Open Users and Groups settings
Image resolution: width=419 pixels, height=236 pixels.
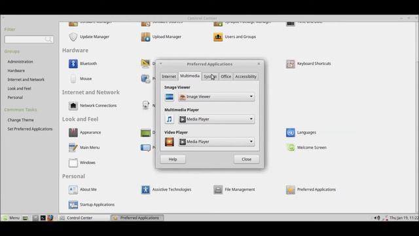pos(234,37)
